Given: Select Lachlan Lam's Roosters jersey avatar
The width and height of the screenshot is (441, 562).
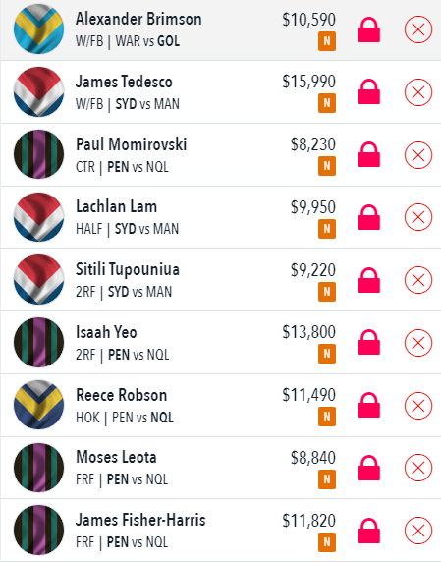Looking at the screenshot, I should [38, 217].
